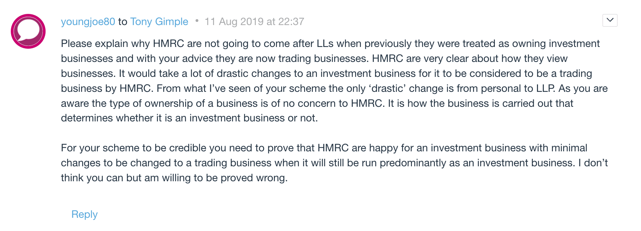
Task: Click the 11 Aug 2019 at 22:37 timestamp
Action: pyautogui.click(x=254, y=22)
